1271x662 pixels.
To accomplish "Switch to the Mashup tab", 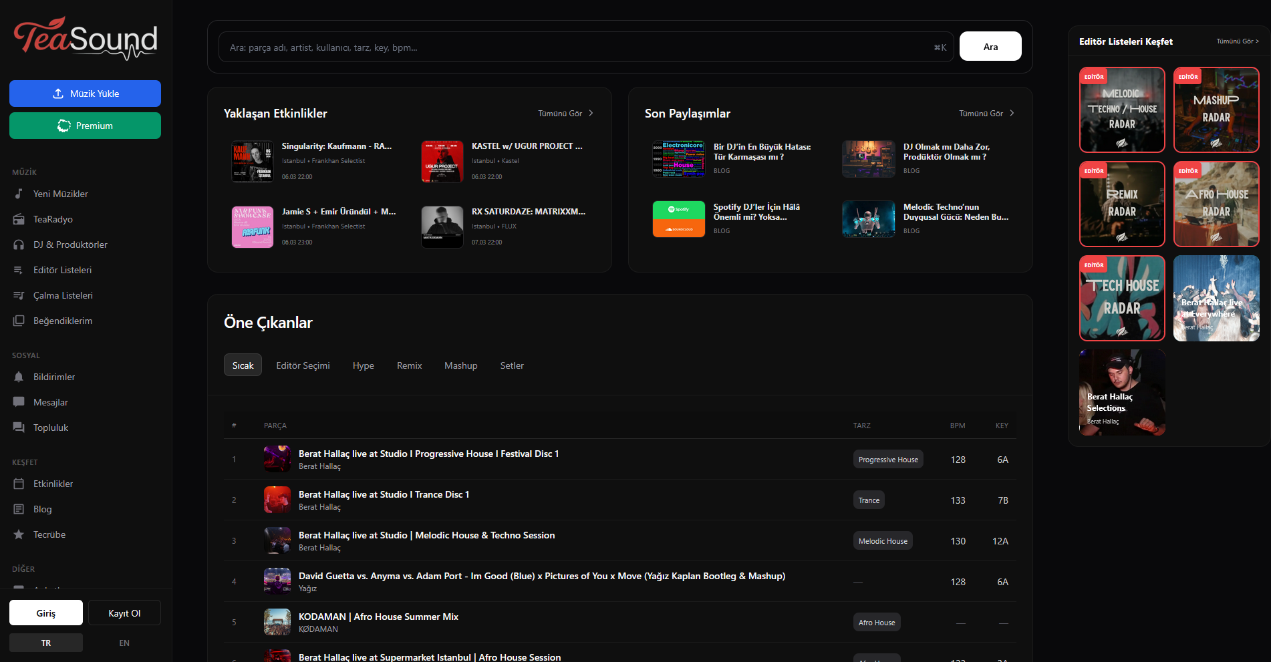I will click(461, 365).
